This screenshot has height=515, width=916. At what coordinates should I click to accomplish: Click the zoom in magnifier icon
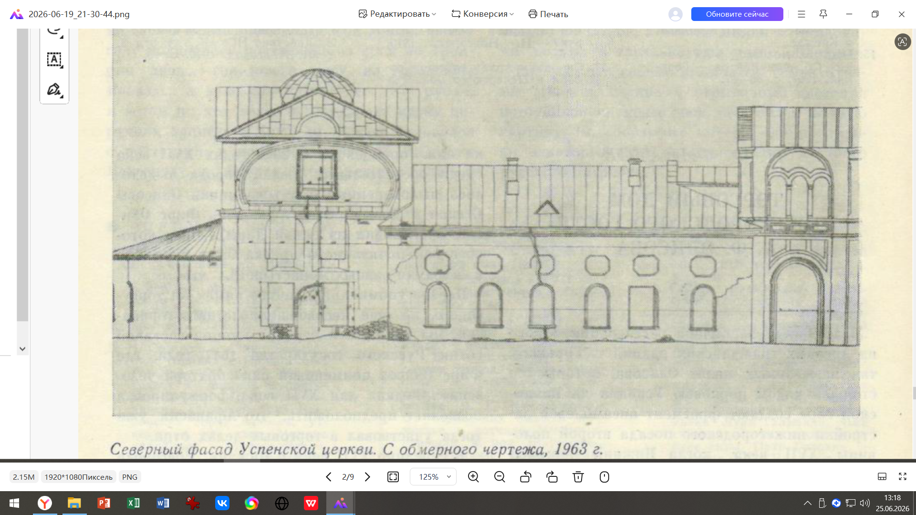(x=473, y=477)
